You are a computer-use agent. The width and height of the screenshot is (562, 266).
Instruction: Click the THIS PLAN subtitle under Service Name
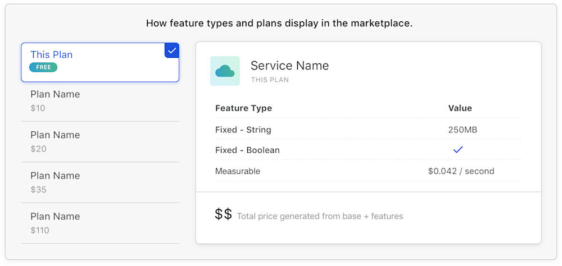click(270, 80)
